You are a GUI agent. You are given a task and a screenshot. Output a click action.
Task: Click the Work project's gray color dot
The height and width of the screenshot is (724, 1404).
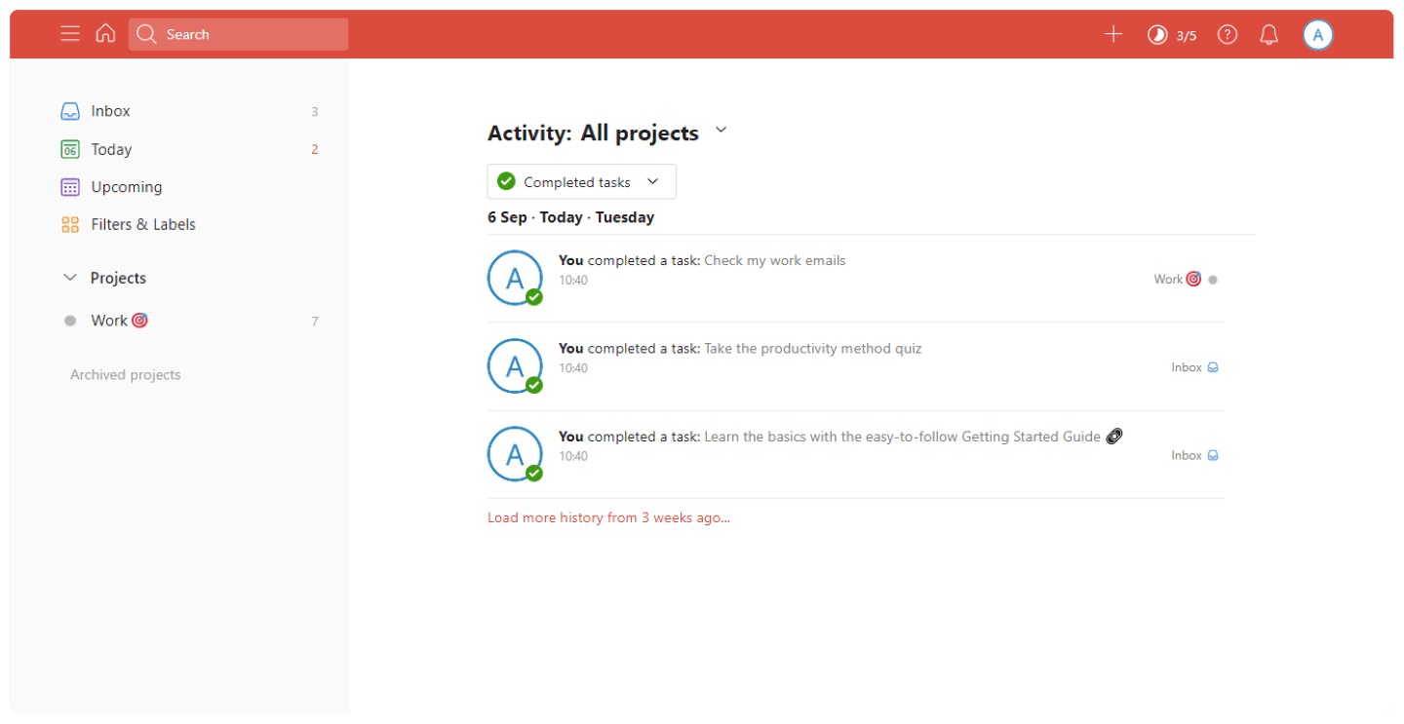point(70,321)
